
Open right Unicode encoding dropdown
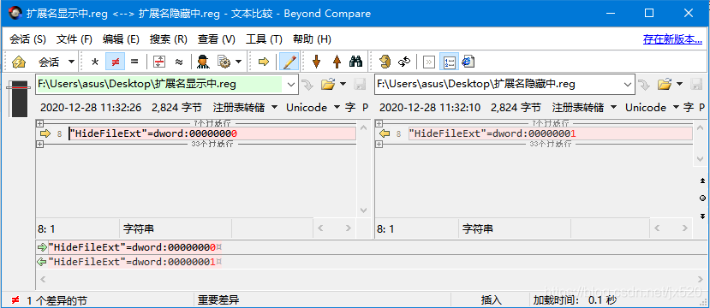652,108
